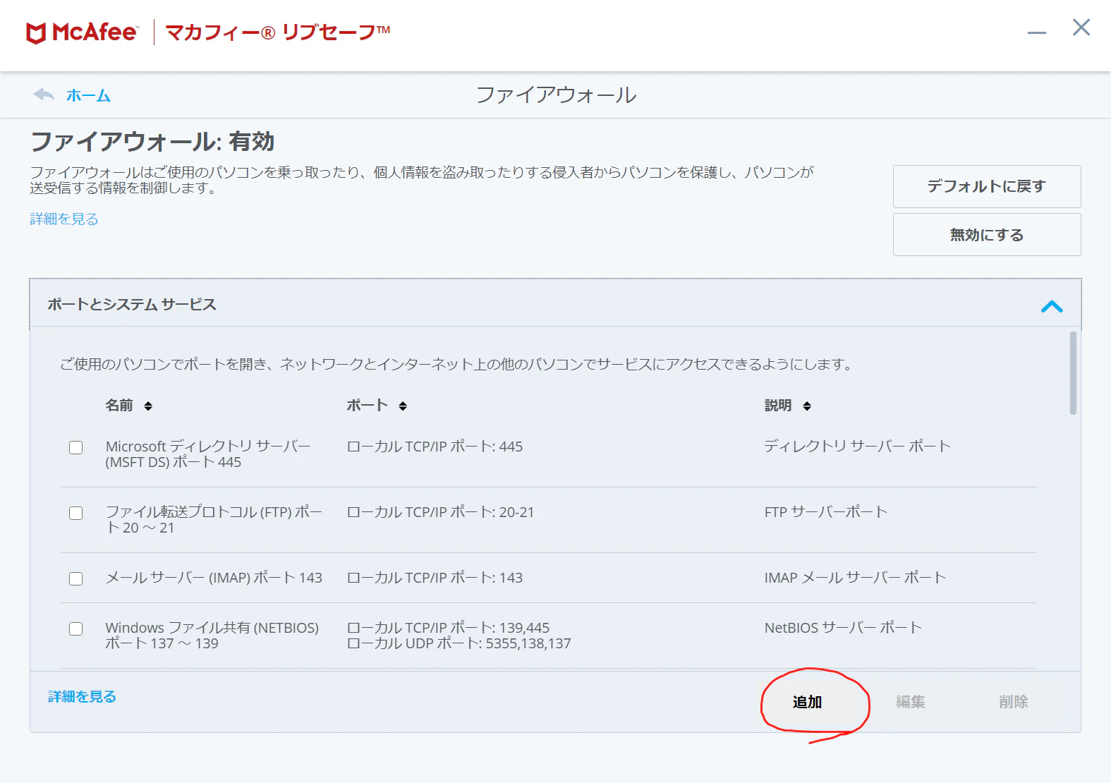Click the ファイアウォール: 有効 status heading
Screen dimensions: 1111x783
(x=152, y=142)
